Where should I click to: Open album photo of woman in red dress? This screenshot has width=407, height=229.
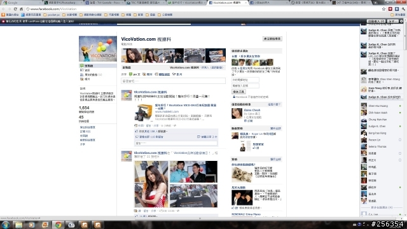(151, 184)
